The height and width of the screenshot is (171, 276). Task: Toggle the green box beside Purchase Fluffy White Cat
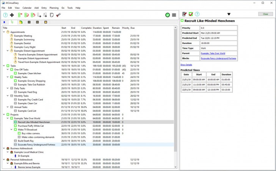(16, 126)
